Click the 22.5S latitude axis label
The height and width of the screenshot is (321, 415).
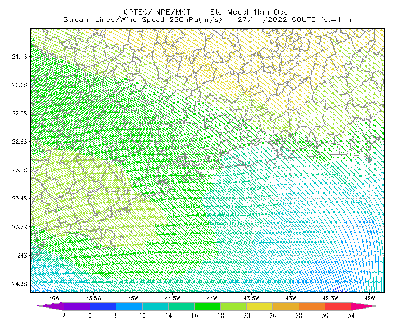click(20, 113)
